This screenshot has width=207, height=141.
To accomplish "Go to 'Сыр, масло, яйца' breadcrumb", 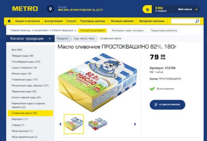I will [x=84, y=39].
